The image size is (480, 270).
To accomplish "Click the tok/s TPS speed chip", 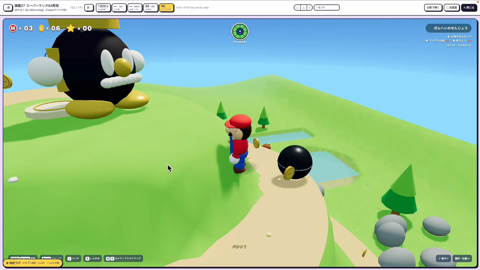I will (x=135, y=7).
